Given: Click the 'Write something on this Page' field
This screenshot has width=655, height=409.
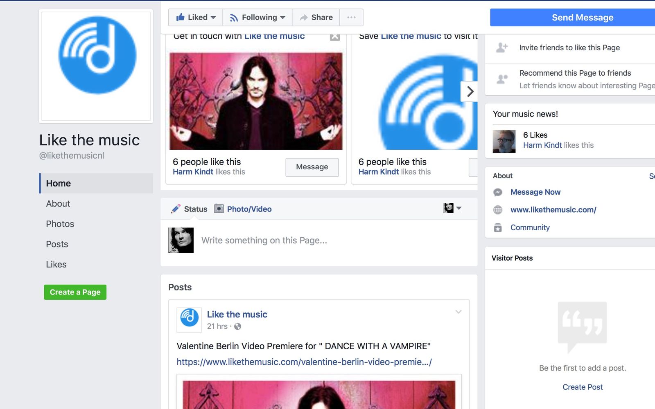Looking at the screenshot, I should point(264,240).
